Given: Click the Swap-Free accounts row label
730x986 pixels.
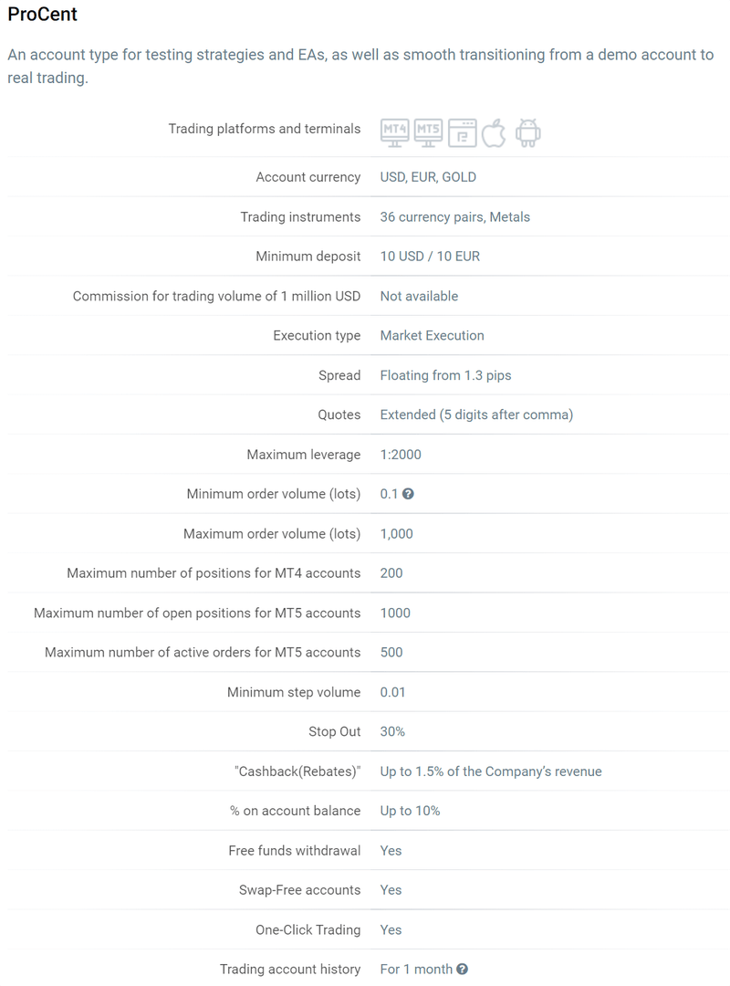Looking at the screenshot, I should (x=299, y=890).
